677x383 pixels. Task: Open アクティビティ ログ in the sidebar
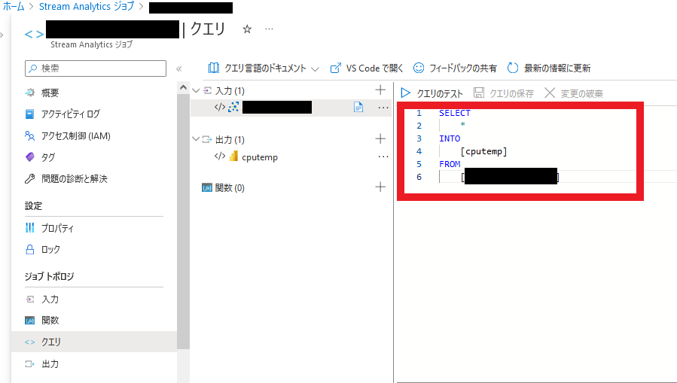pyautogui.click(x=70, y=114)
